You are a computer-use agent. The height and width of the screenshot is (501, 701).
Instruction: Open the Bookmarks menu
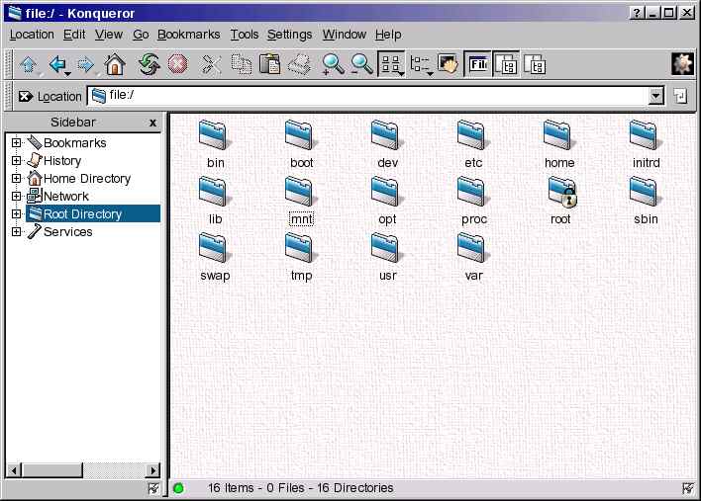(189, 35)
